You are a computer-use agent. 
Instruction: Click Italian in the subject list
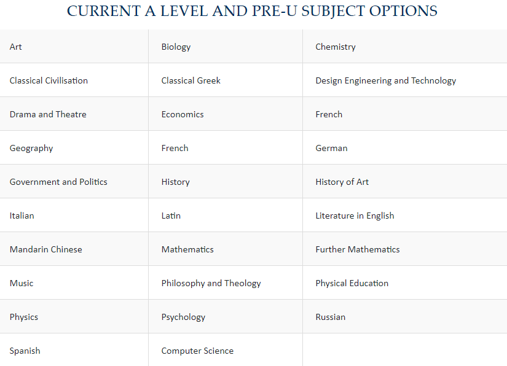(22, 216)
